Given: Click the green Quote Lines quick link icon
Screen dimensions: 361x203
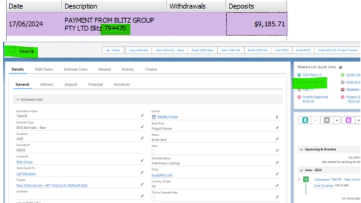Looking at the screenshot, I should tap(342, 75).
